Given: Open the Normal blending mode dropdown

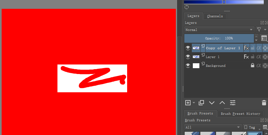Looking at the screenshot, I should click(219, 30).
